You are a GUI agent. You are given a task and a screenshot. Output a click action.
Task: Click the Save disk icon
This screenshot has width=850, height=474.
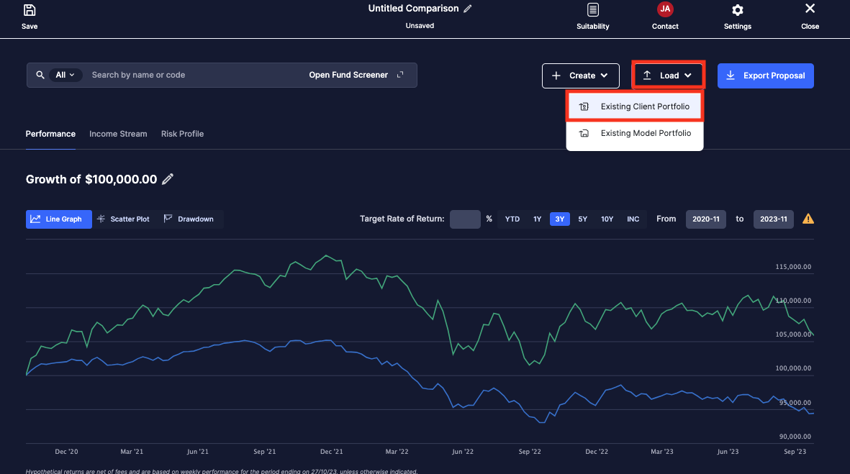30,10
